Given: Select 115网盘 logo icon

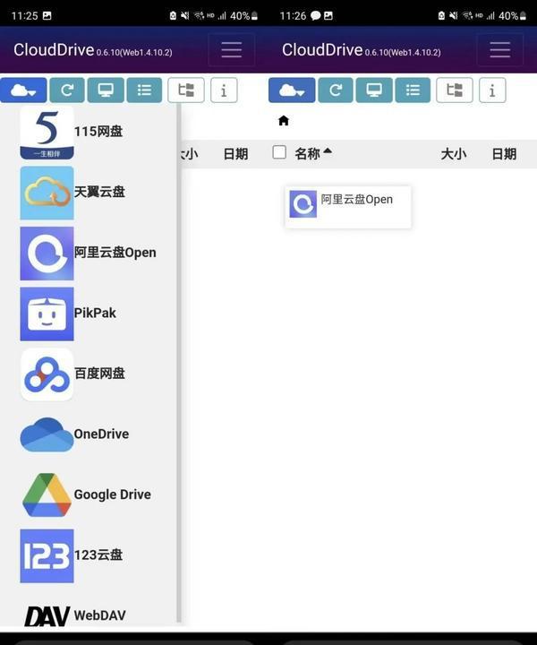Looking at the screenshot, I should tap(47, 133).
